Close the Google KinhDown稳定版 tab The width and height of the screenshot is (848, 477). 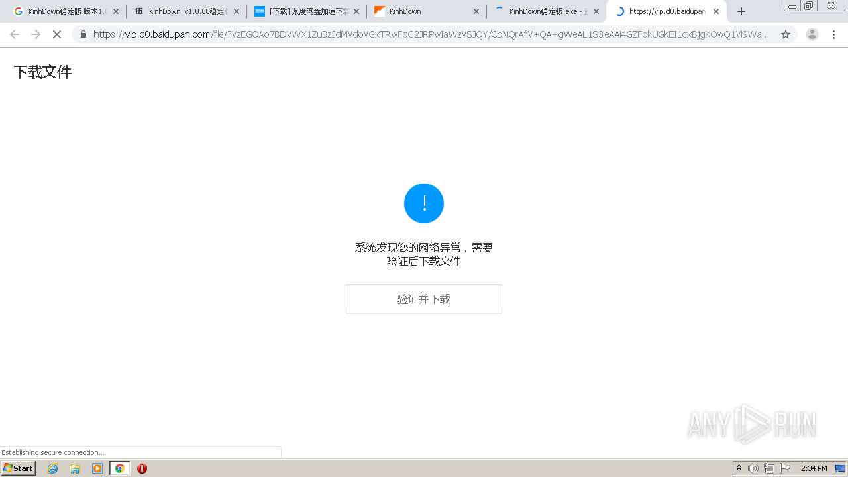(x=116, y=11)
